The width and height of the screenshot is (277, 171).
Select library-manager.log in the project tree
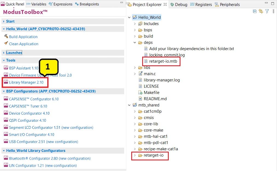point(162,80)
